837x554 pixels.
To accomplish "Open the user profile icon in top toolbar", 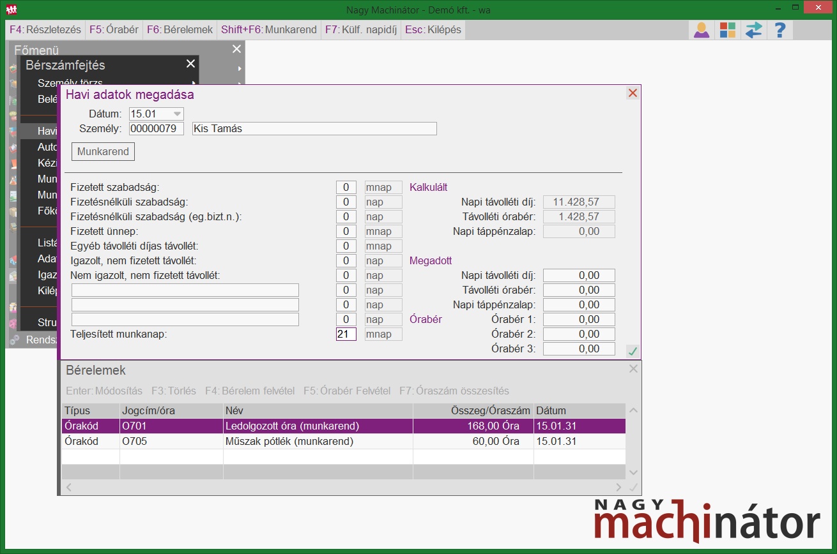I will click(x=702, y=30).
